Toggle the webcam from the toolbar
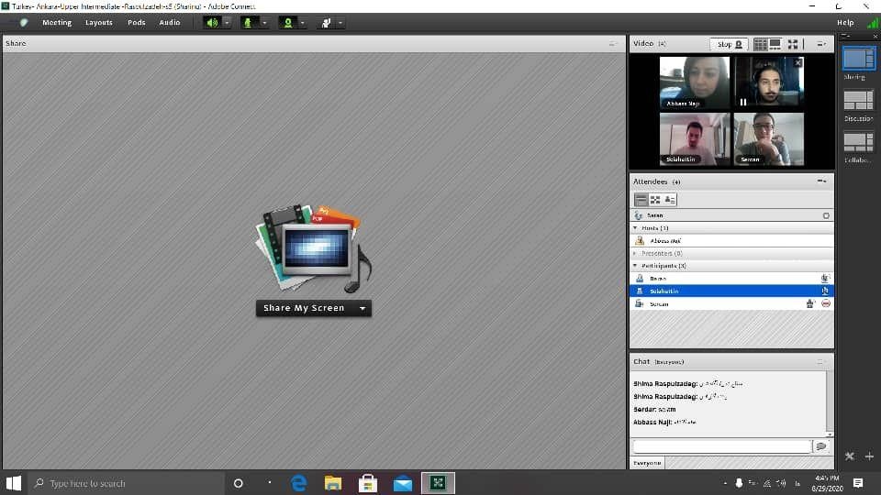 pos(287,22)
